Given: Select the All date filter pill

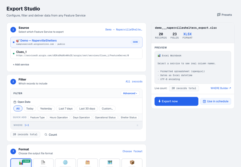Looking at the screenshot, I should click(x=18, y=109).
